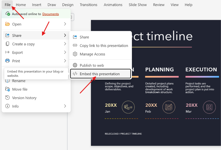Select the PLANNING heading on slide
This screenshot has height=150, width=221.
click(160, 70)
